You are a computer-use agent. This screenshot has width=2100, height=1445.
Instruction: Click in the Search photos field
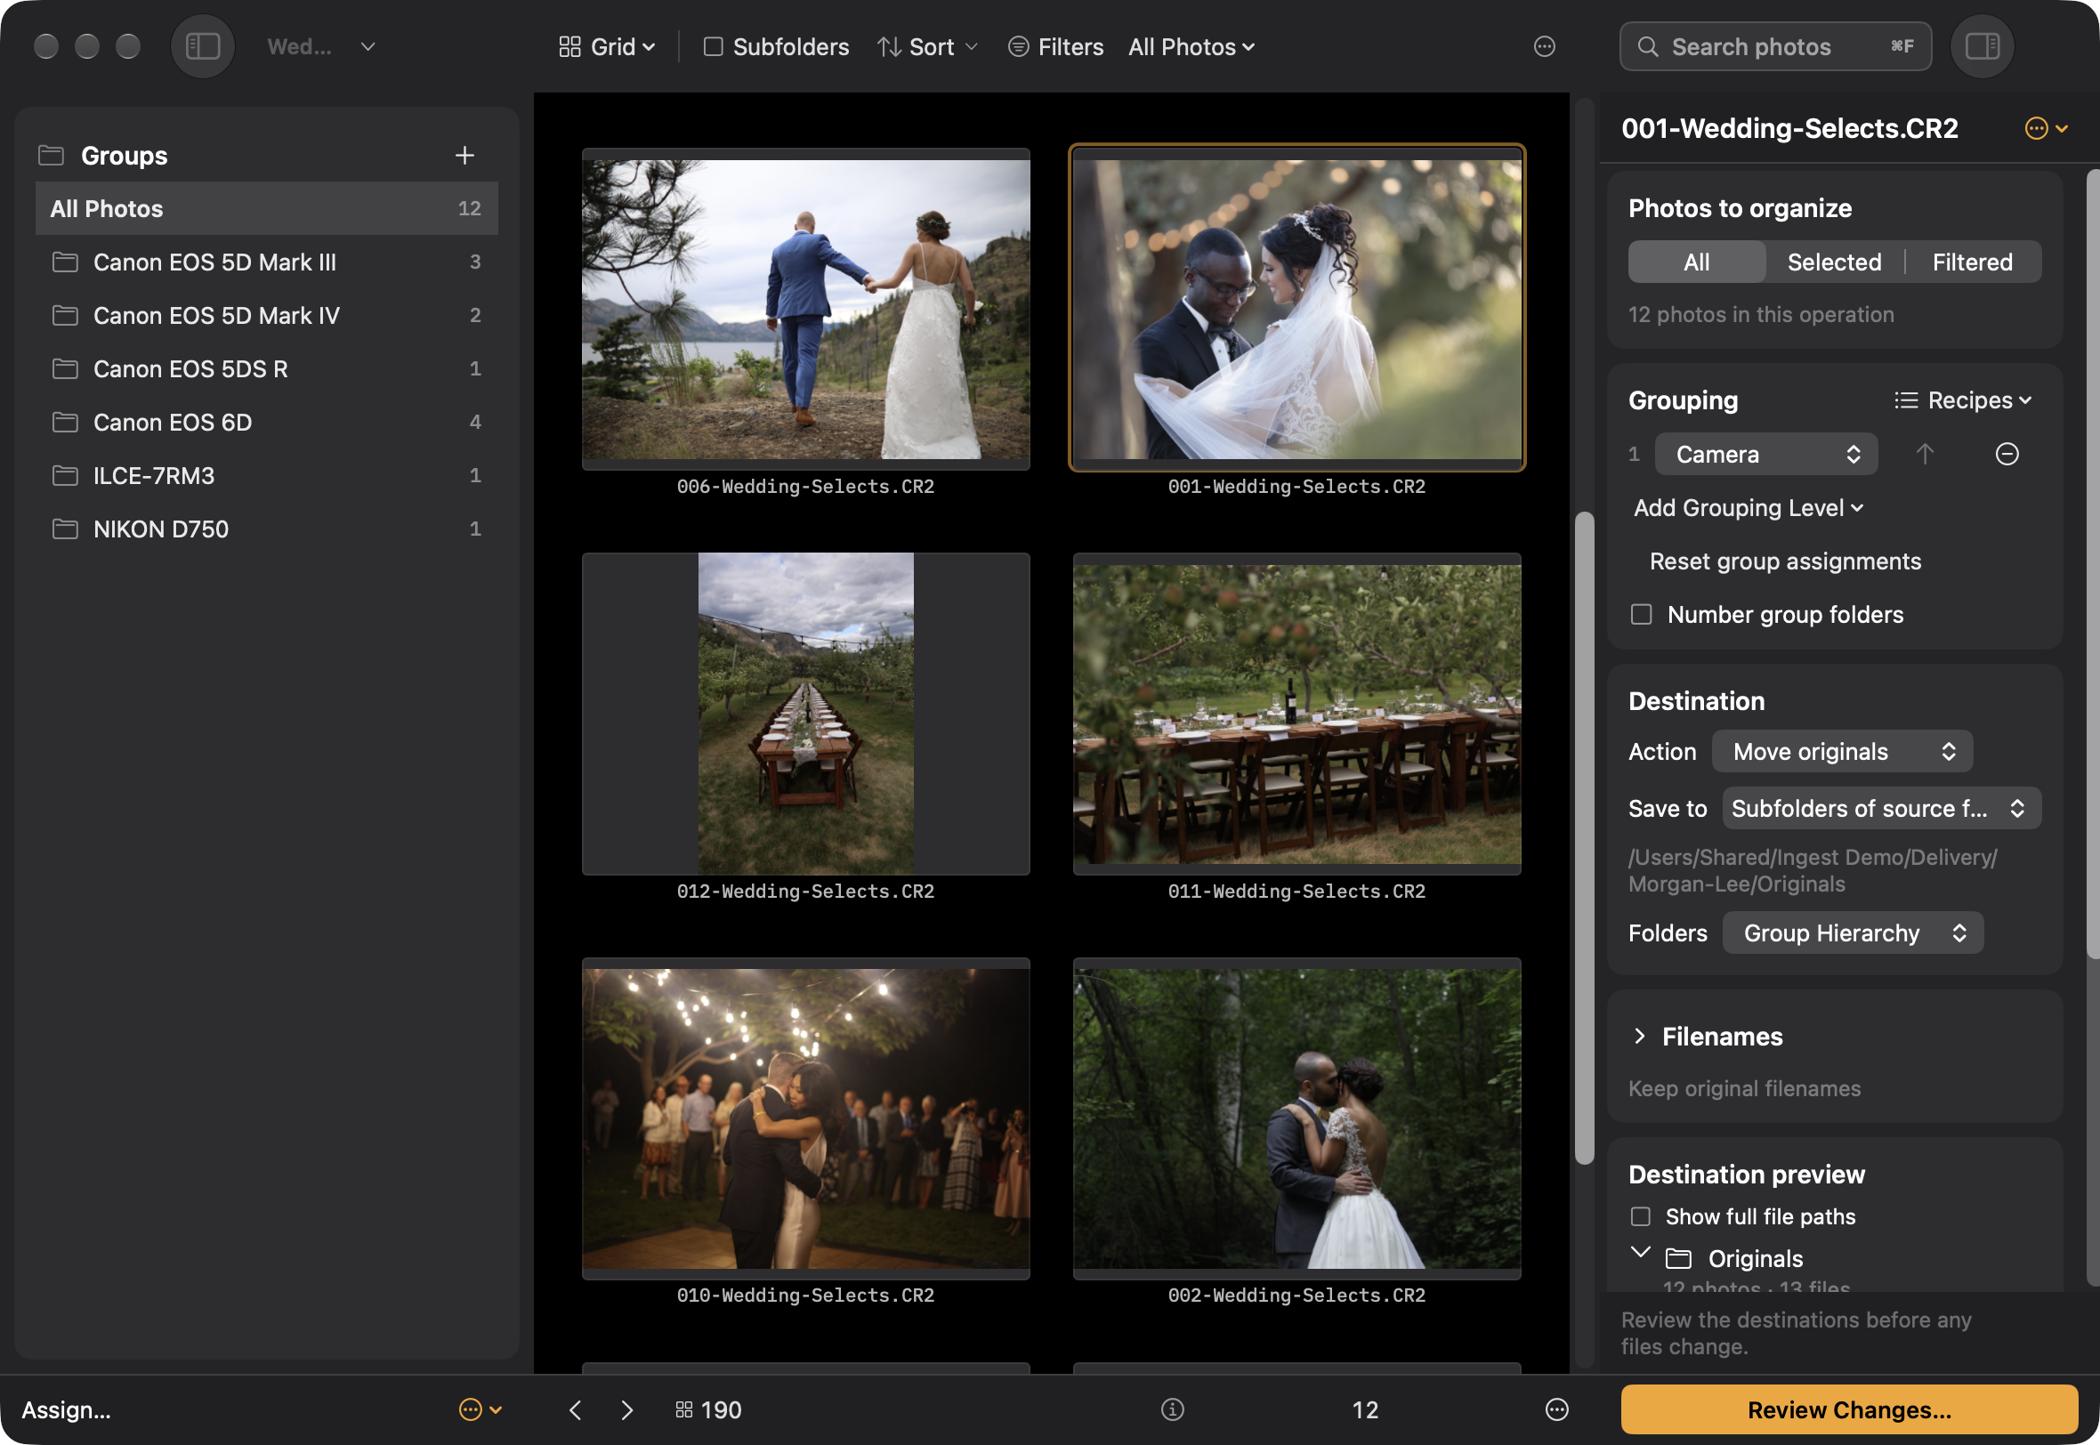1775,46
